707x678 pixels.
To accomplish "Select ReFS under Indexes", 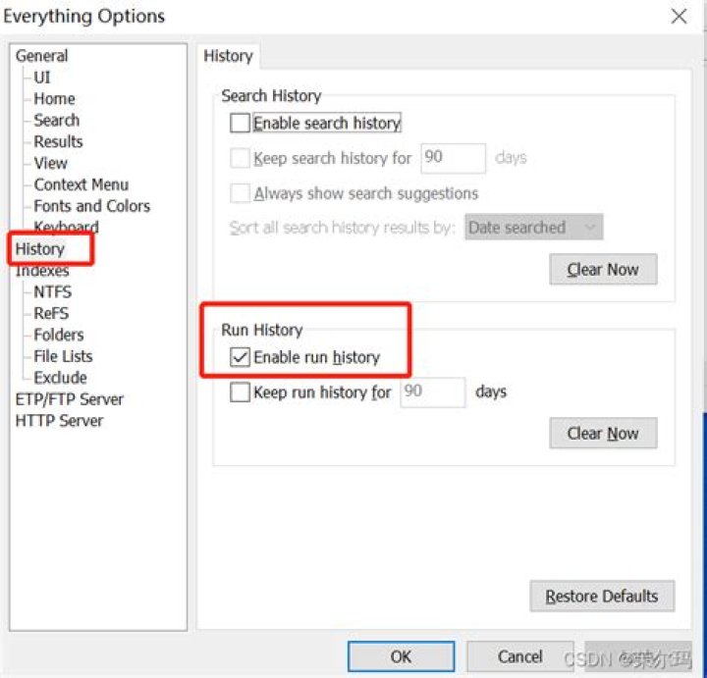I will [x=51, y=313].
